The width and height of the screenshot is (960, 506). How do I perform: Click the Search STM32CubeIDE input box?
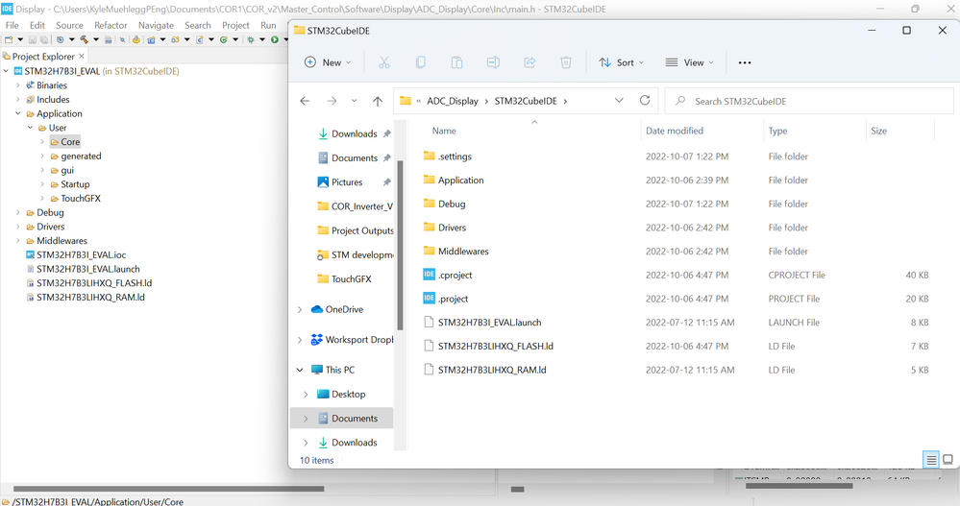click(809, 101)
